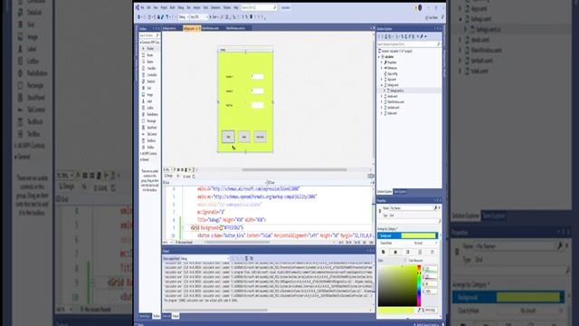Open the Any CPU platform dropdown
The height and width of the screenshot is (326, 579).
[x=198, y=17]
